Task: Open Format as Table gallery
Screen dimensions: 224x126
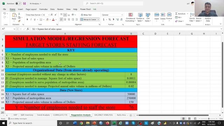Action: [140, 17]
